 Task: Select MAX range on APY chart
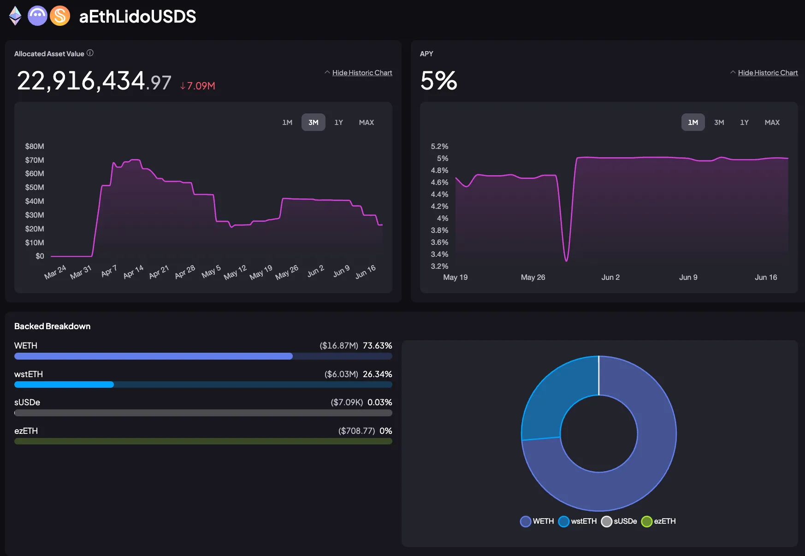(772, 122)
